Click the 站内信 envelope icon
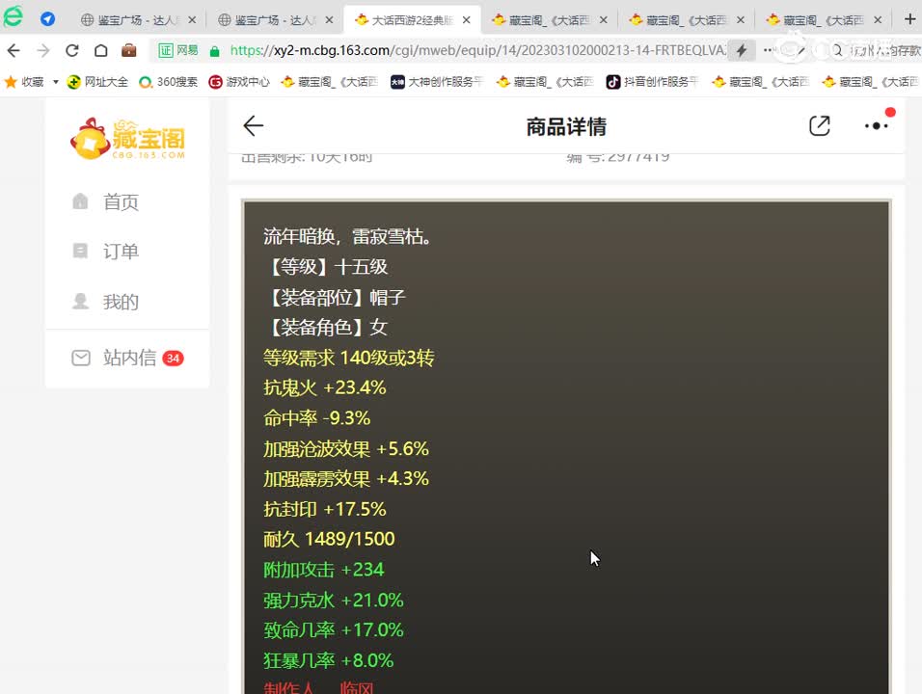 81,358
